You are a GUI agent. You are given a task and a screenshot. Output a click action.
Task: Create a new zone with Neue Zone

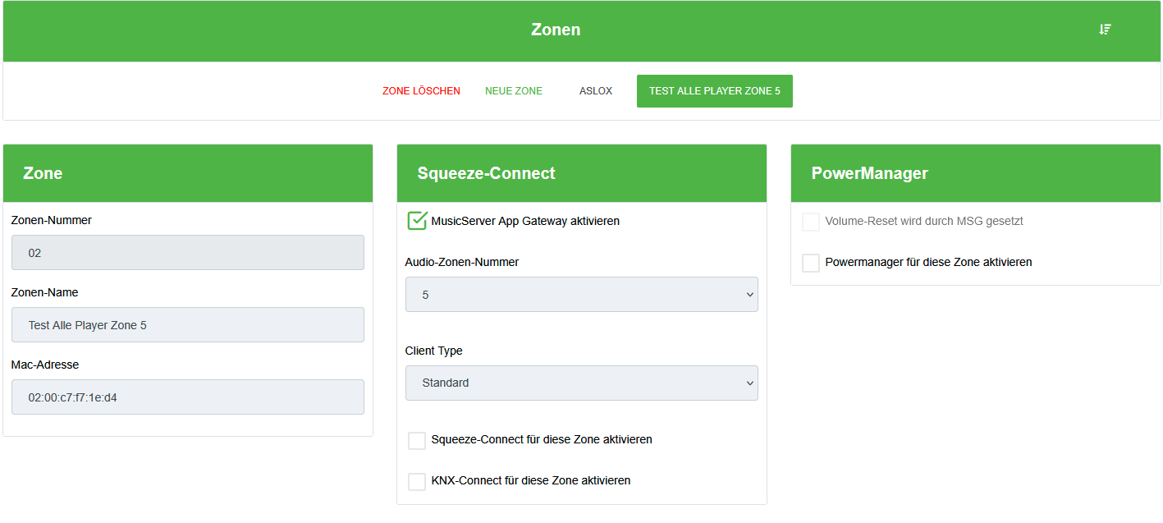point(514,91)
